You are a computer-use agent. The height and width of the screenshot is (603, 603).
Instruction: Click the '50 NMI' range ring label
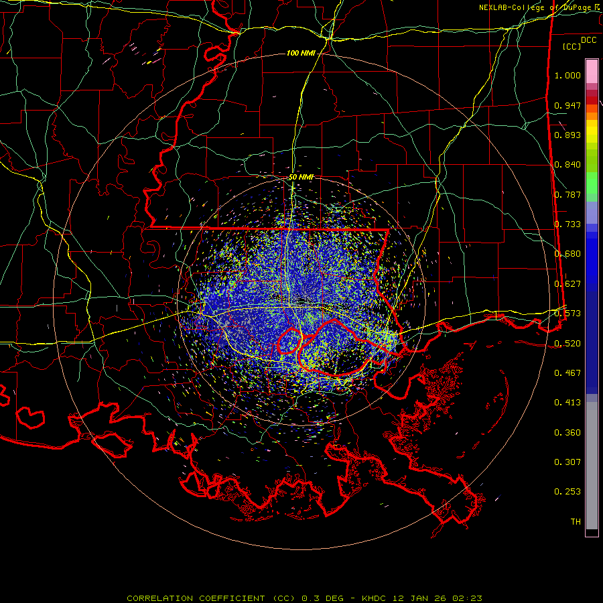pyautogui.click(x=301, y=178)
